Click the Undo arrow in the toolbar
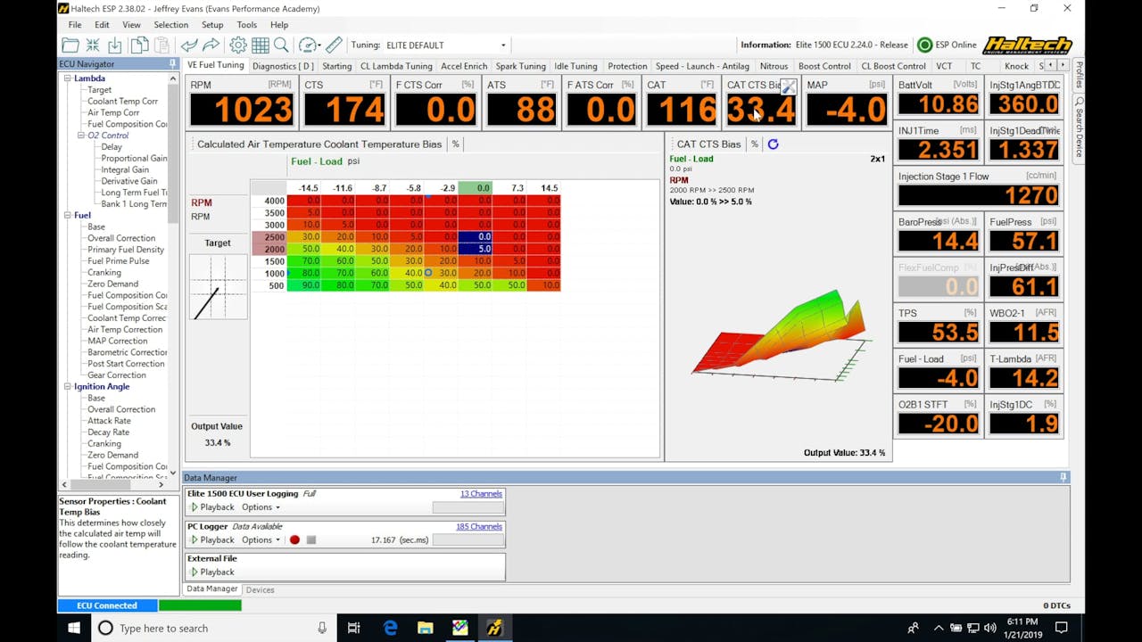This screenshot has height=642, width=1142. (189, 44)
